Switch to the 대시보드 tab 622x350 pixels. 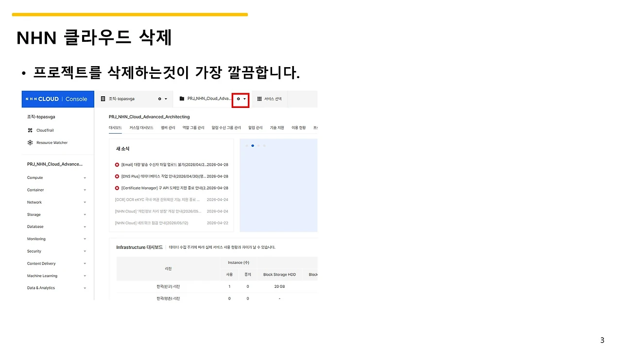115,128
